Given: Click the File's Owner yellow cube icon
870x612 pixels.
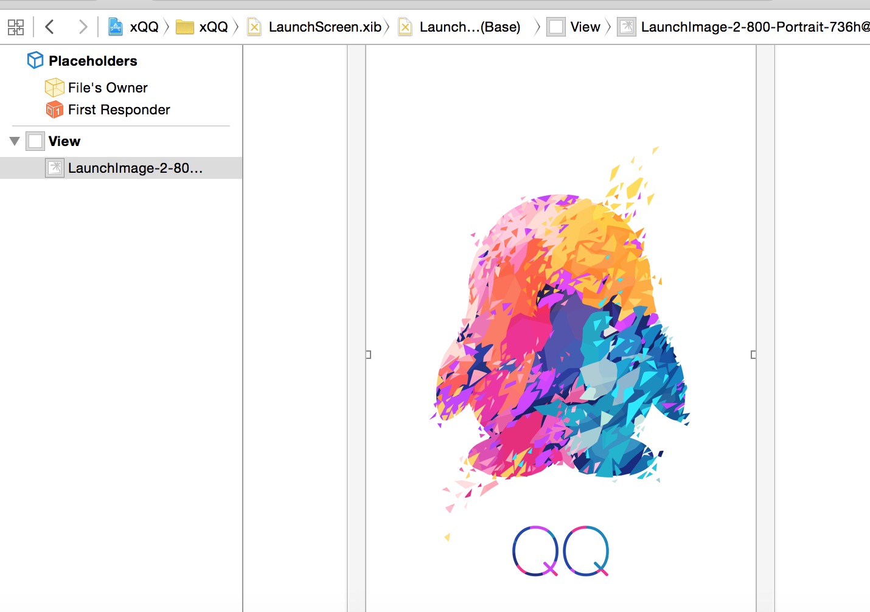Looking at the screenshot, I should [x=55, y=88].
